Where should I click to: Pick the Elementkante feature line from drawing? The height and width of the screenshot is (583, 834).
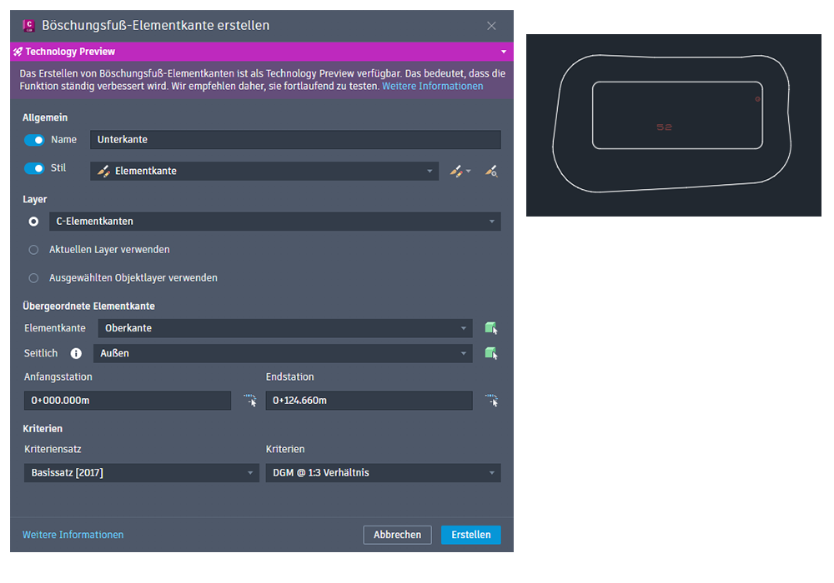pyautogui.click(x=491, y=328)
